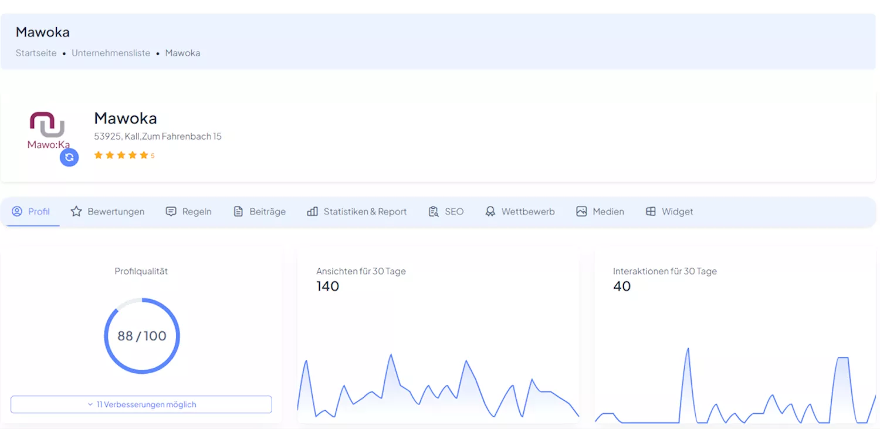Click the fifth star of the rating
The height and width of the screenshot is (429, 880).
click(x=144, y=155)
